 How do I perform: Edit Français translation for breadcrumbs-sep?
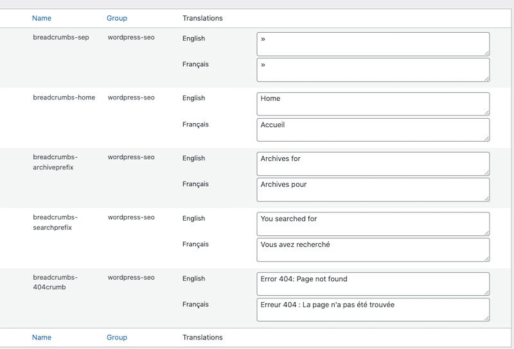click(x=373, y=70)
